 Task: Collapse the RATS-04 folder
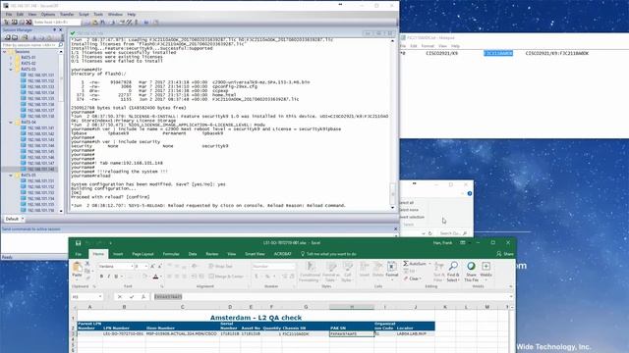tap(11, 122)
